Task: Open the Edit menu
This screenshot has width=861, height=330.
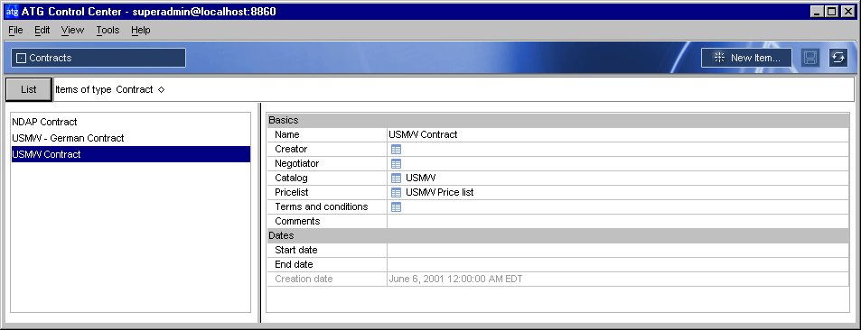Action: pos(42,30)
